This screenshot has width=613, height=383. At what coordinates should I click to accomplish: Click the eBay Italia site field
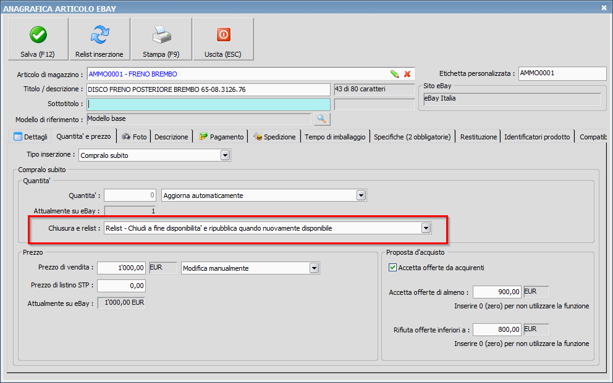(512, 99)
